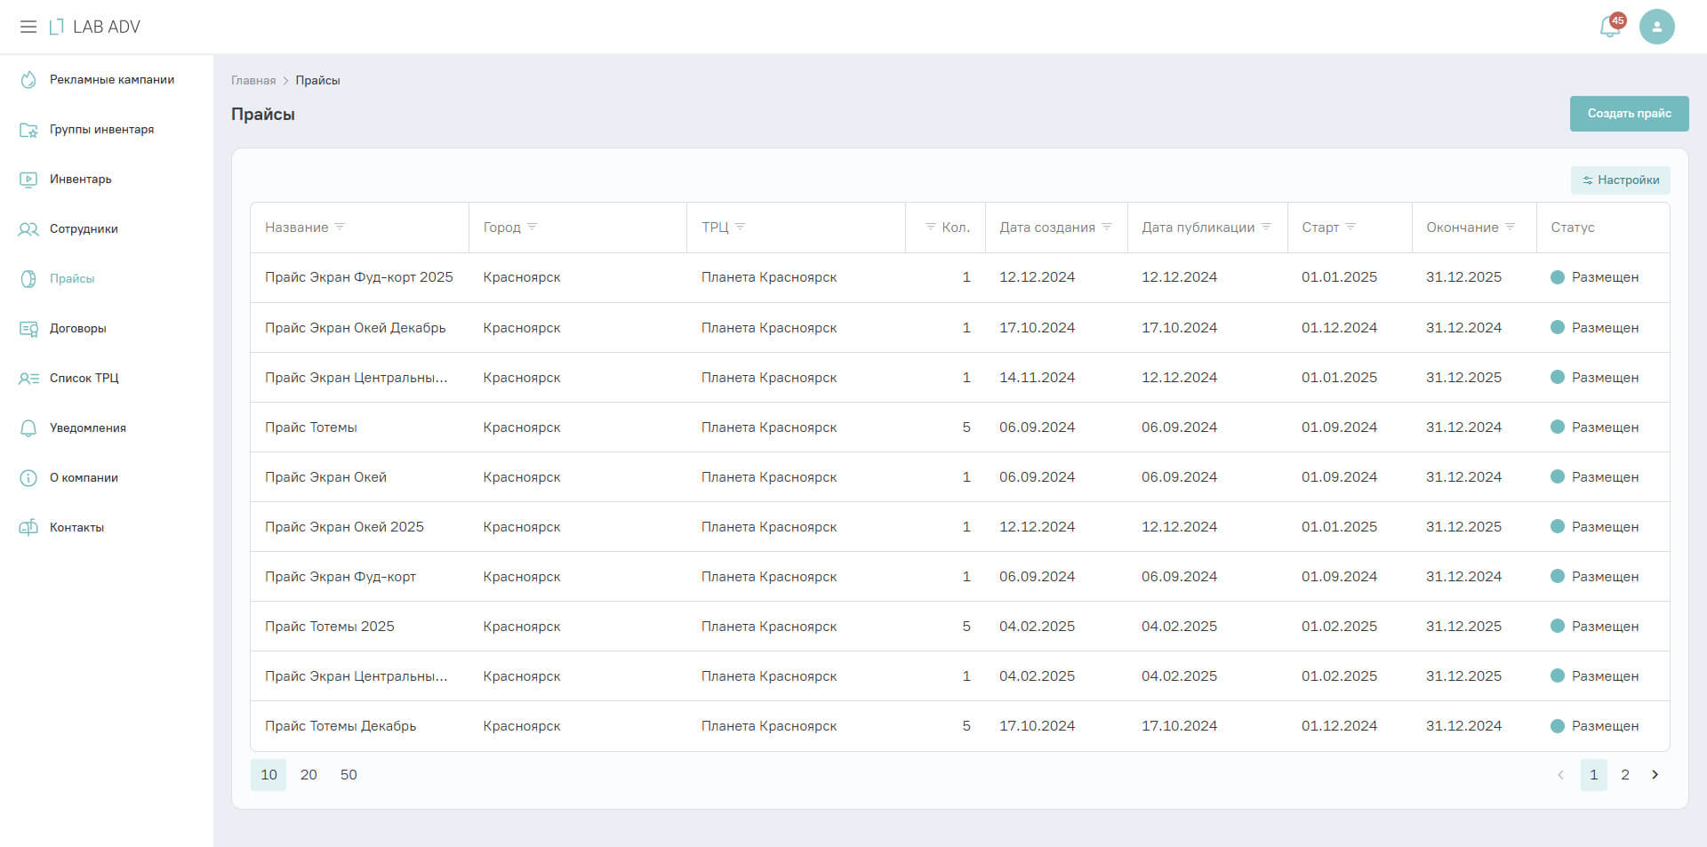Open the hamburger menu icon
This screenshot has width=1707, height=847.
click(28, 27)
